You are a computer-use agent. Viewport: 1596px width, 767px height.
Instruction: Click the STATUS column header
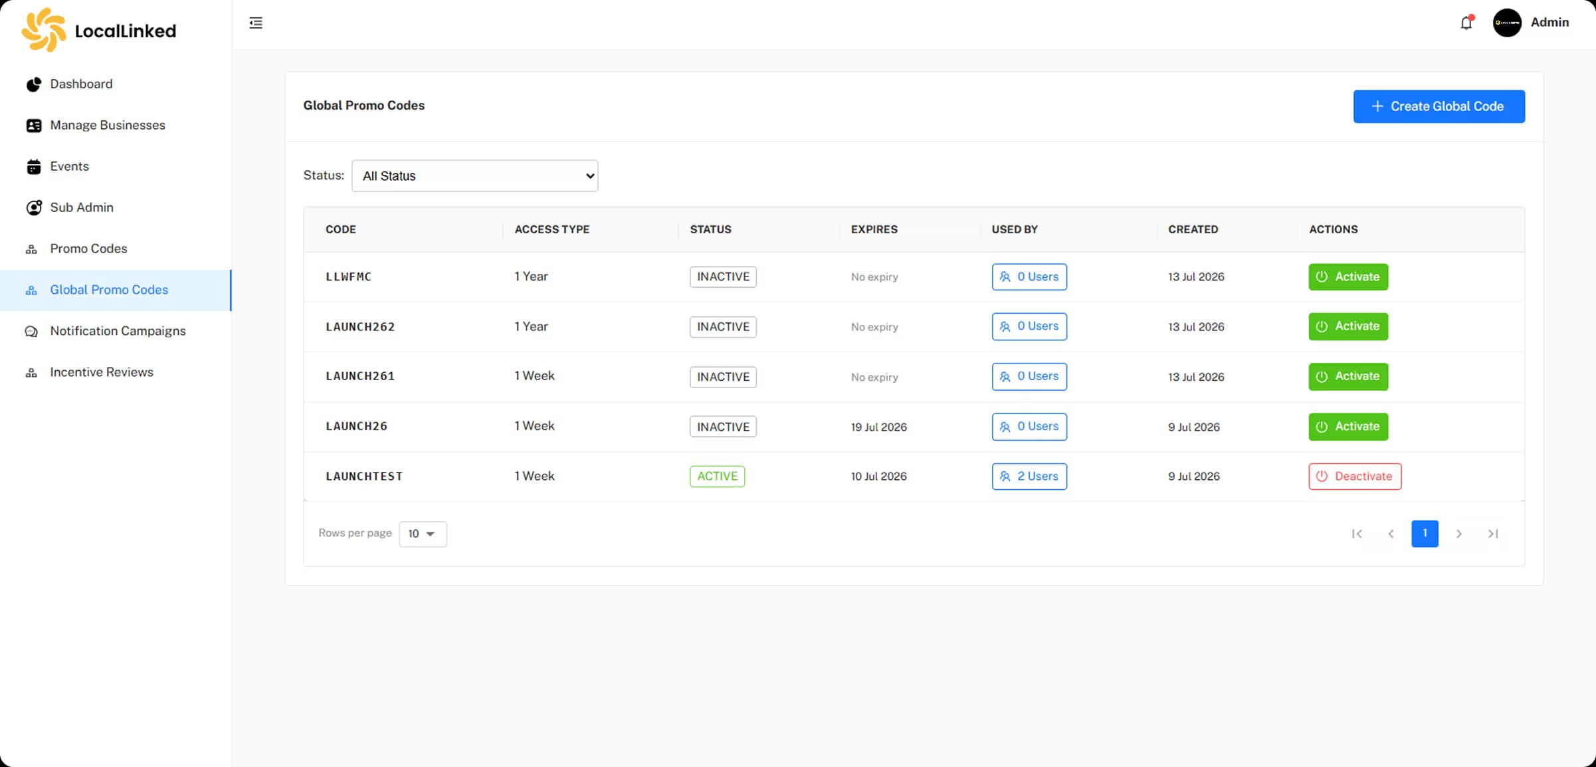(x=710, y=229)
